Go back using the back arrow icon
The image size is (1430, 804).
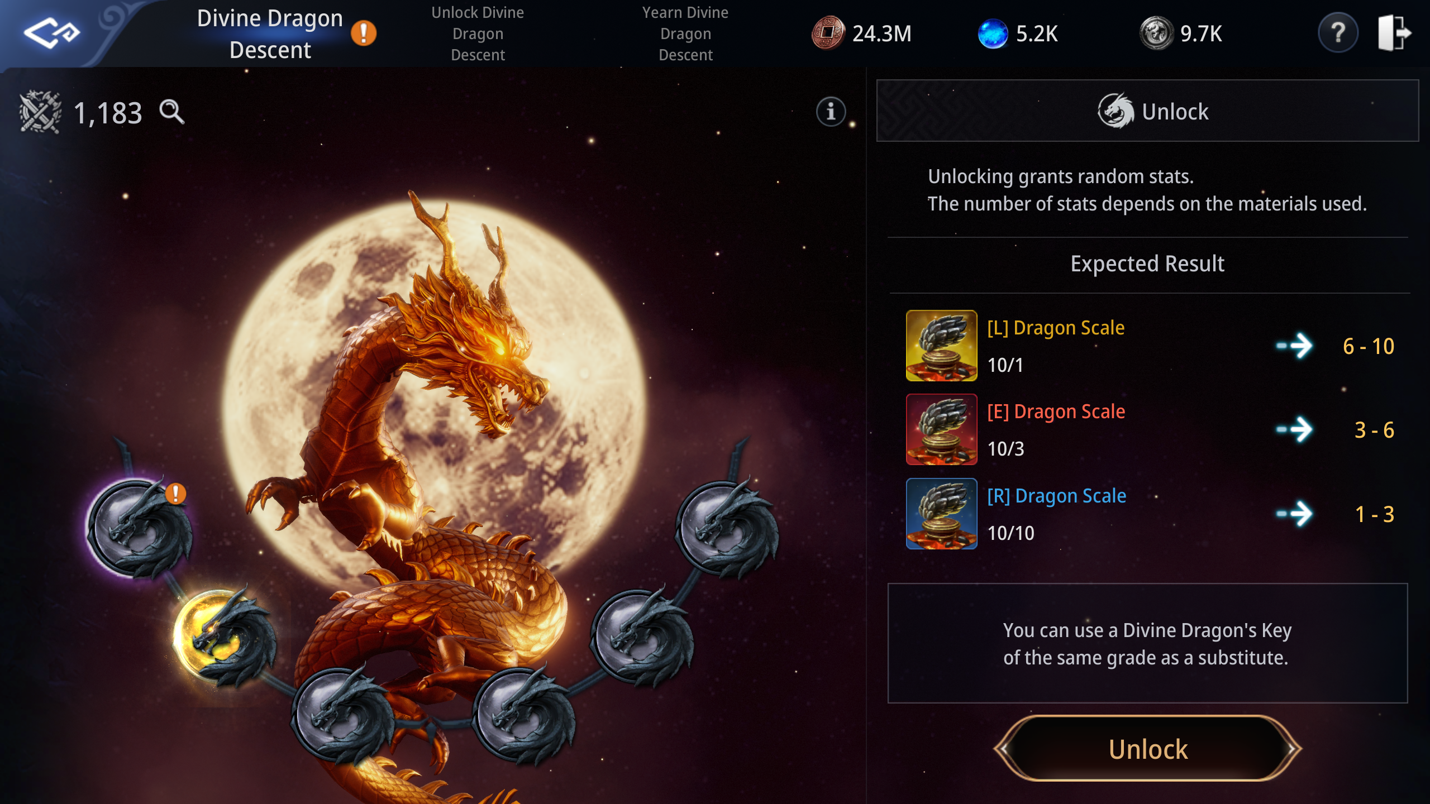coord(51,32)
